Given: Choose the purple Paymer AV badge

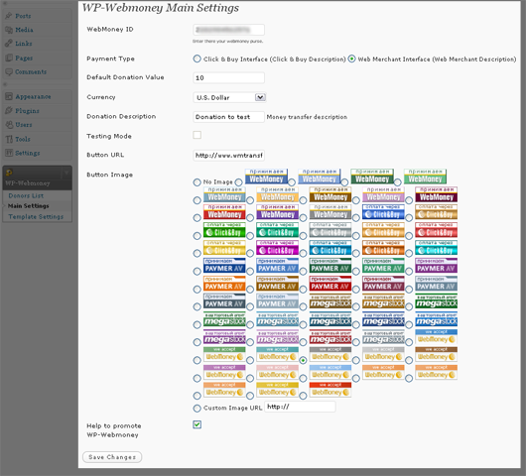Looking at the screenshot, I should (x=436, y=266).
